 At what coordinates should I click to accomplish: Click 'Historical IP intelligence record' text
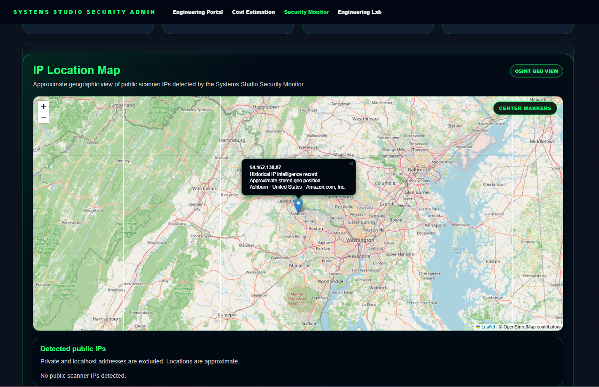[283, 174]
